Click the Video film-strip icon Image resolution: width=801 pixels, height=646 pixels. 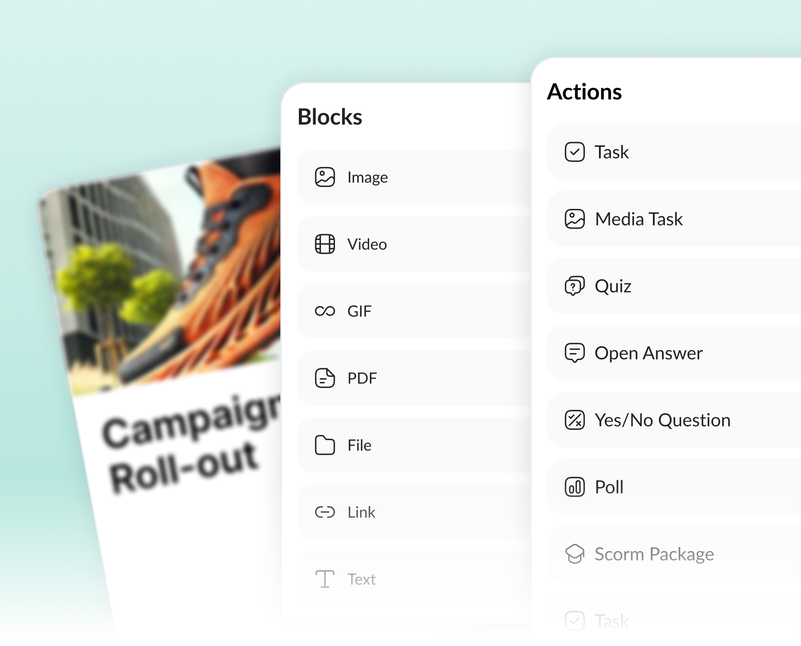(325, 244)
